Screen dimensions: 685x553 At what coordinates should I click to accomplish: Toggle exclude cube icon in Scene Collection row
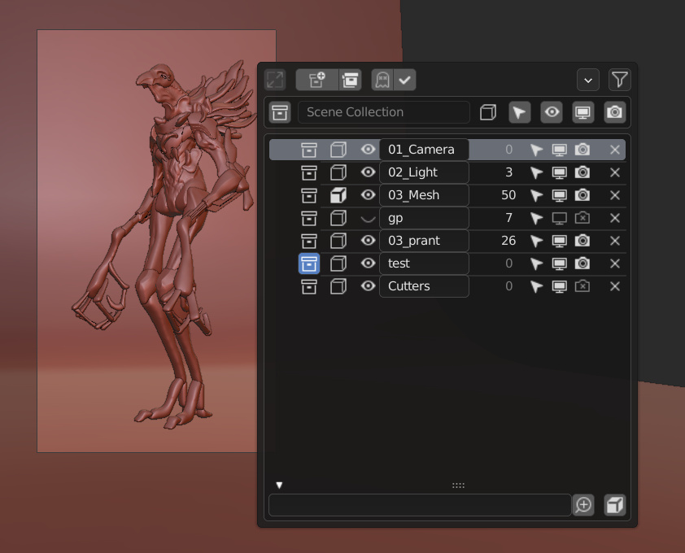[487, 112]
